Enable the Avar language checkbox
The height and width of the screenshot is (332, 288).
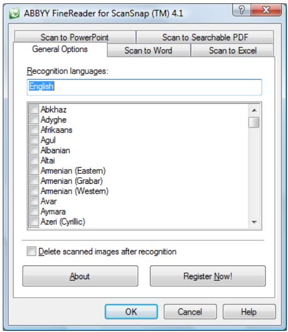[34, 201]
